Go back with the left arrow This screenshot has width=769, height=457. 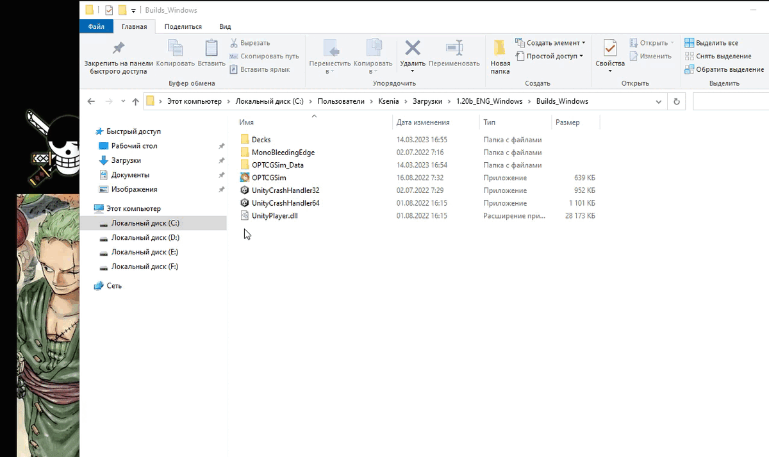point(91,101)
